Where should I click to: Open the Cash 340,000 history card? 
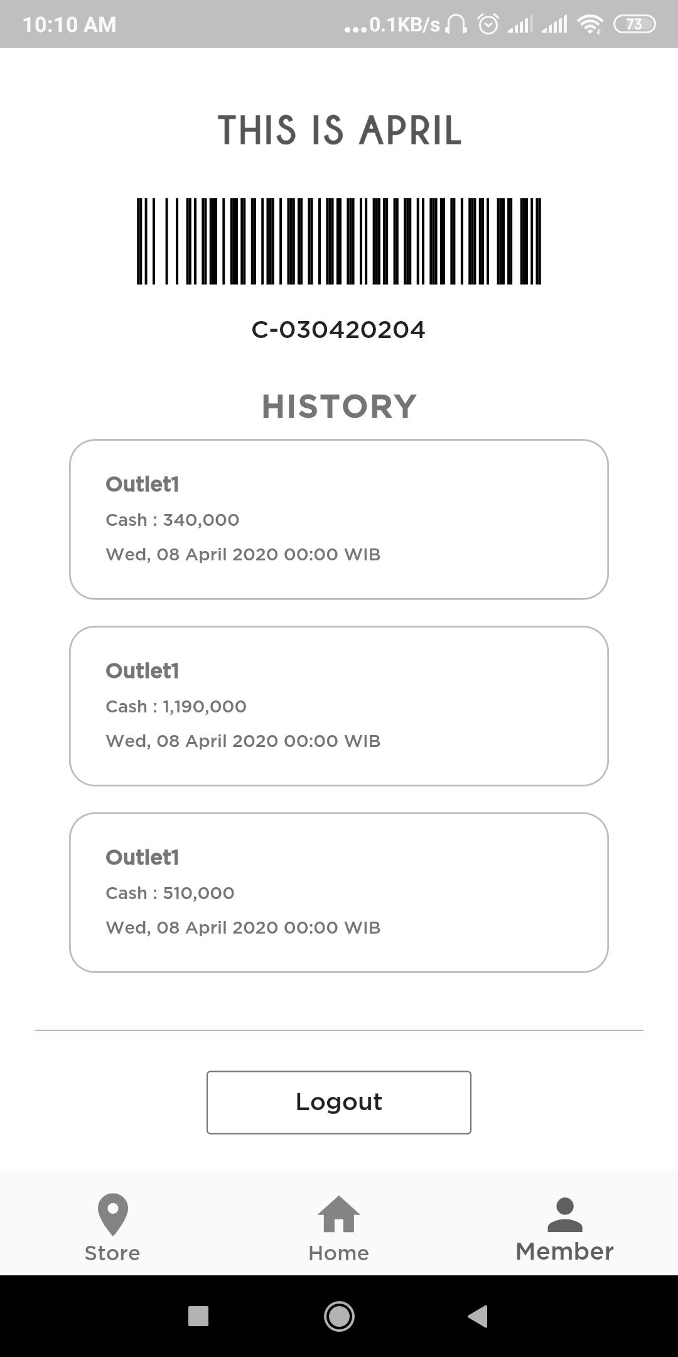pos(339,519)
